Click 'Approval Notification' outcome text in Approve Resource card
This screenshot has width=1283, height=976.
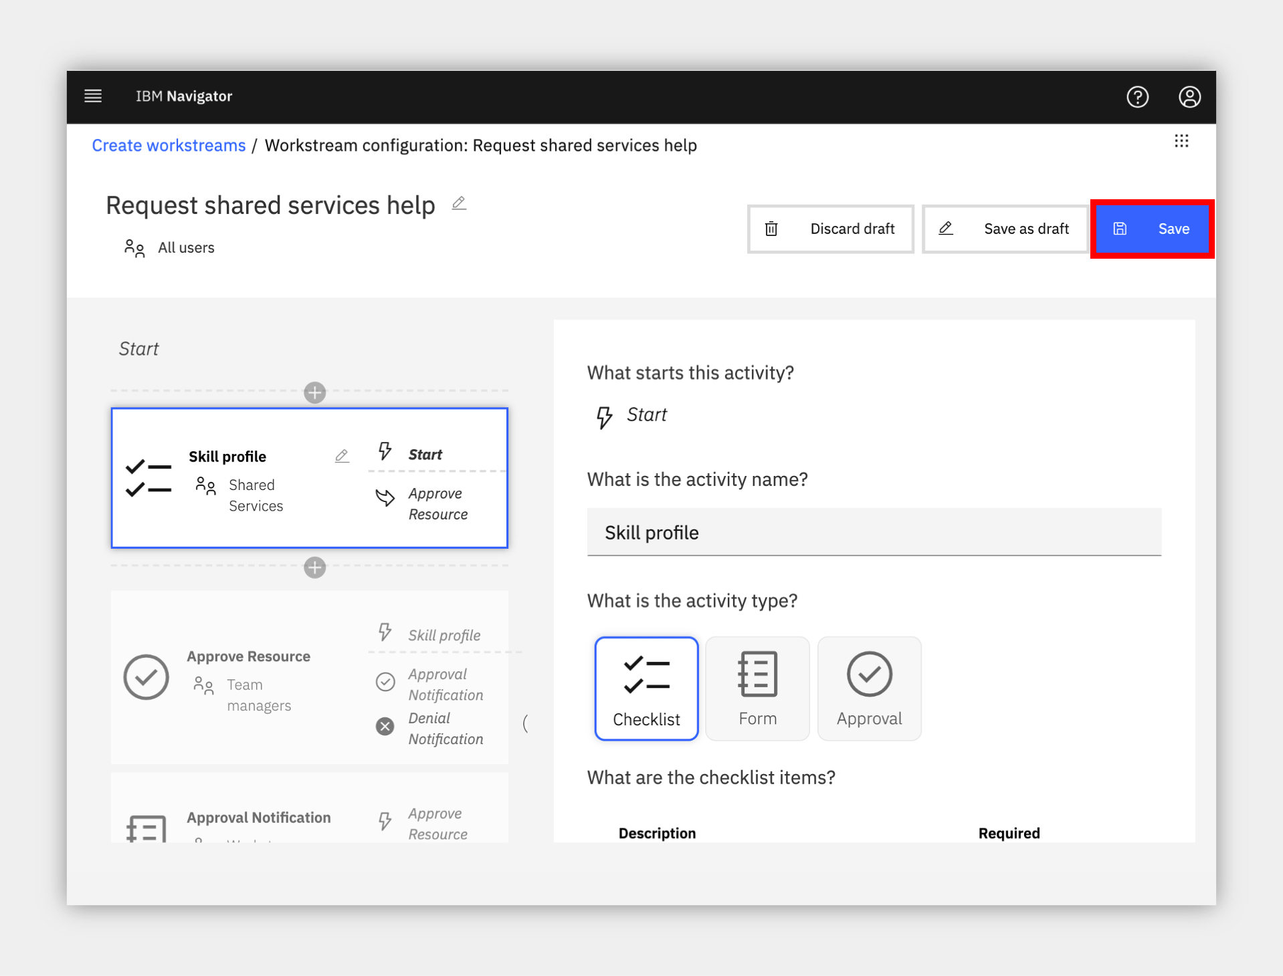[446, 685]
